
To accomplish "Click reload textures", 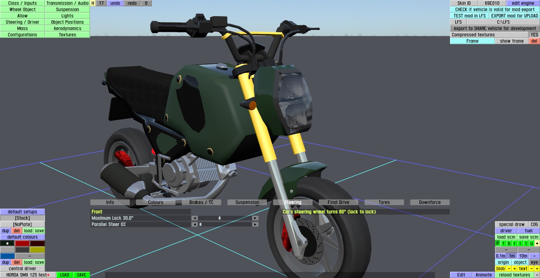I will pos(515,275).
